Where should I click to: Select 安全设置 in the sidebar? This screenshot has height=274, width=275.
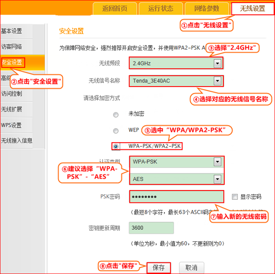coord(12,62)
